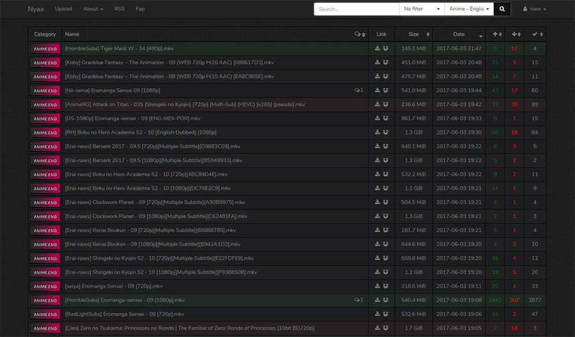
Task: Focus the Search text field
Action: [x=356, y=9]
